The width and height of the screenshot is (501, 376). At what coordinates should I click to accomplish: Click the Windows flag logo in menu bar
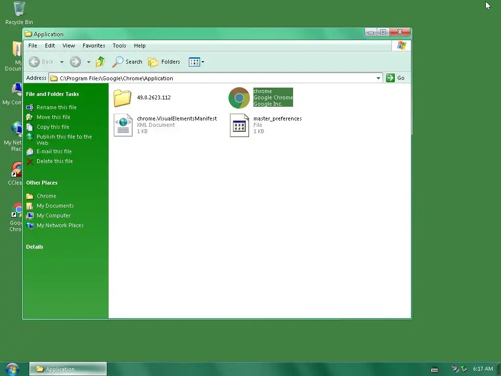pos(401,46)
